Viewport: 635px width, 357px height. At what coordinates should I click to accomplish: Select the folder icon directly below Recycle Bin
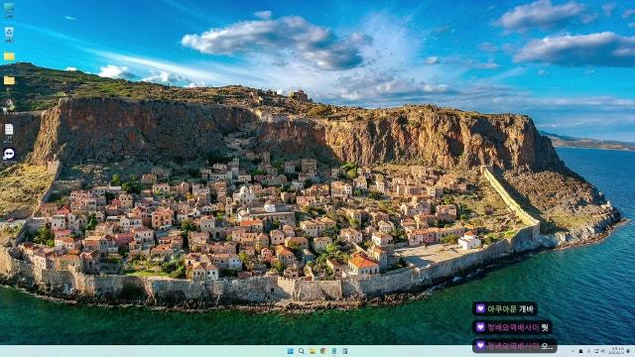(x=9, y=57)
